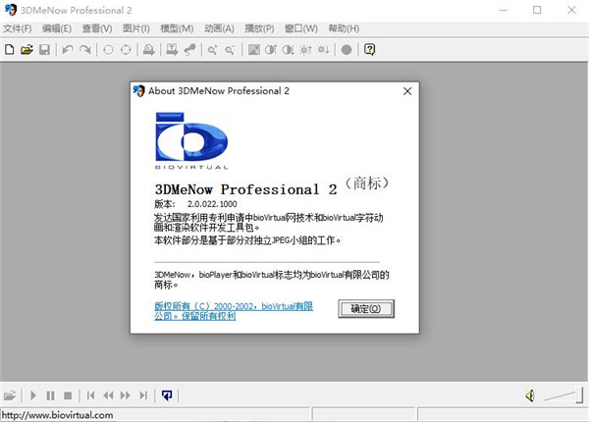Screen dimensions: 589x422
Task: Click the Zoom in magnifier icon
Action: tap(211, 49)
